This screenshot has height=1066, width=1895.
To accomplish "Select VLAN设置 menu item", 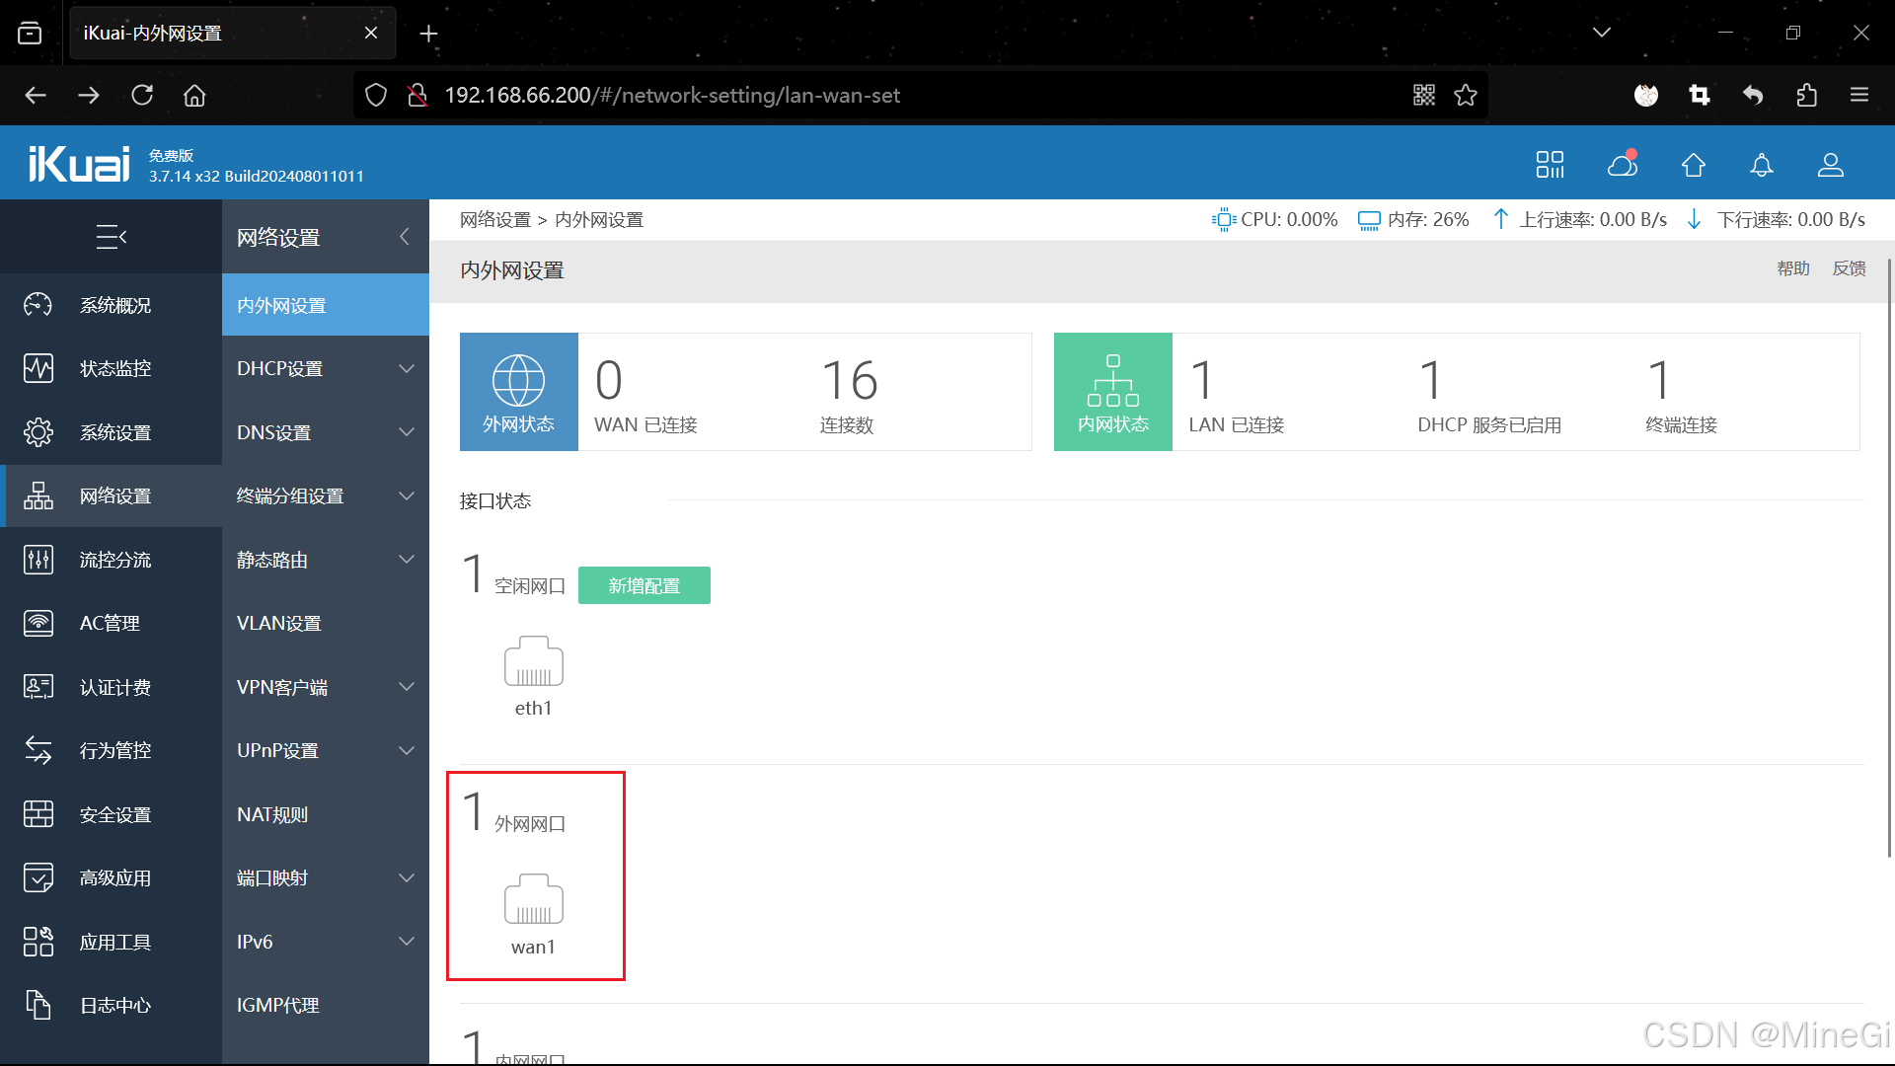I will pos(279,623).
